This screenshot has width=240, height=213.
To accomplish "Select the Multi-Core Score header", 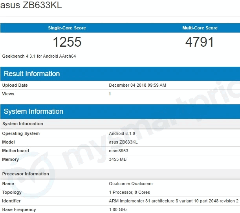I will pyautogui.click(x=200, y=28).
